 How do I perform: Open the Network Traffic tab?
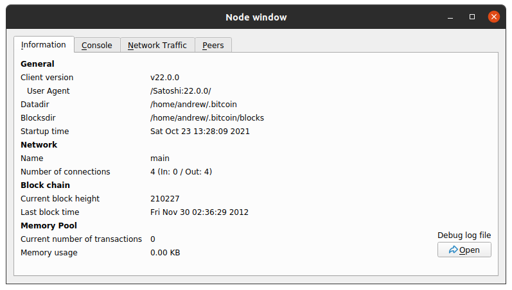[x=157, y=45]
